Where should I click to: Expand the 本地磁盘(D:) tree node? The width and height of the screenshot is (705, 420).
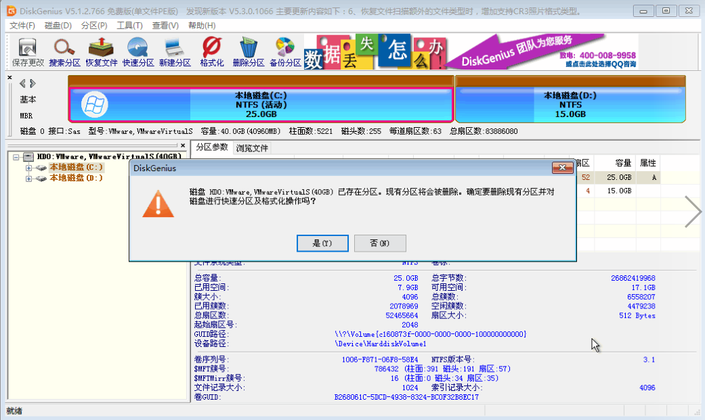(28, 179)
